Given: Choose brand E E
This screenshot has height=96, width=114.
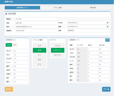Looking at the screenshot, I should tap(40, 64).
